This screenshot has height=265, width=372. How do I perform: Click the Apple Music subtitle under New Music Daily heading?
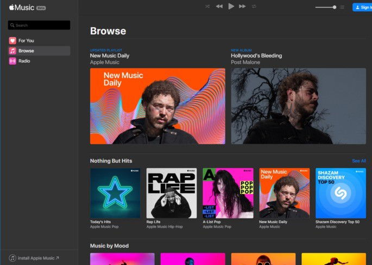tap(105, 62)
